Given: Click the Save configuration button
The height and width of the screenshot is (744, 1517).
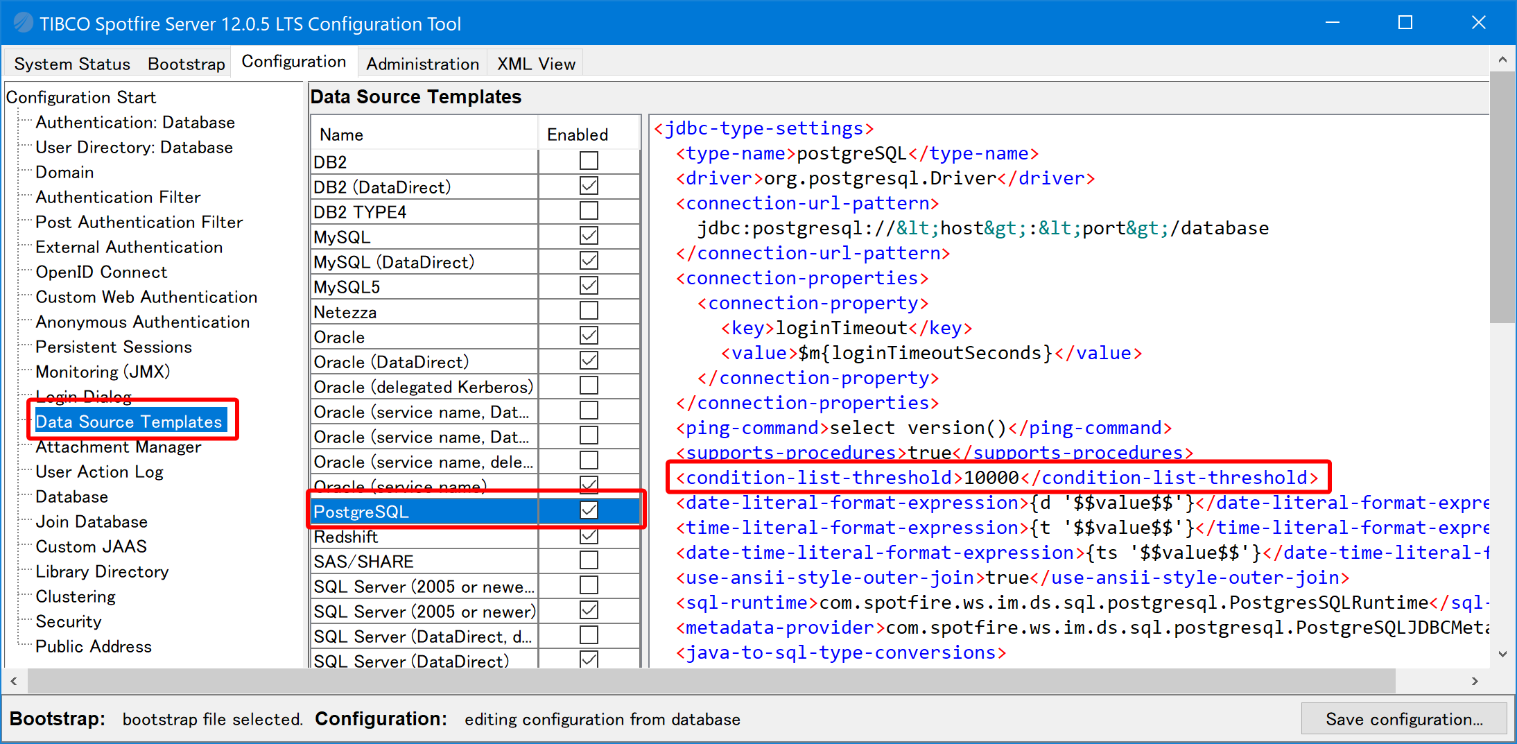Looking at the screenshot, I should coord(1404,719).
